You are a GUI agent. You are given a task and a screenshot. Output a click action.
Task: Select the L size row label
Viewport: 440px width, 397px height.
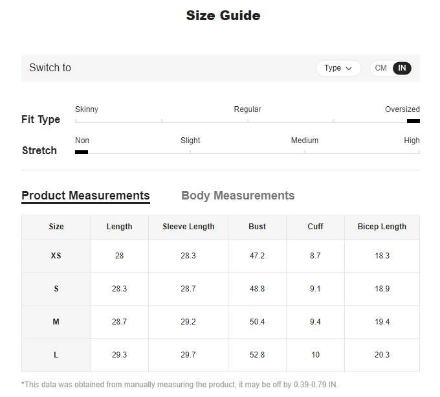coord(56,355)
